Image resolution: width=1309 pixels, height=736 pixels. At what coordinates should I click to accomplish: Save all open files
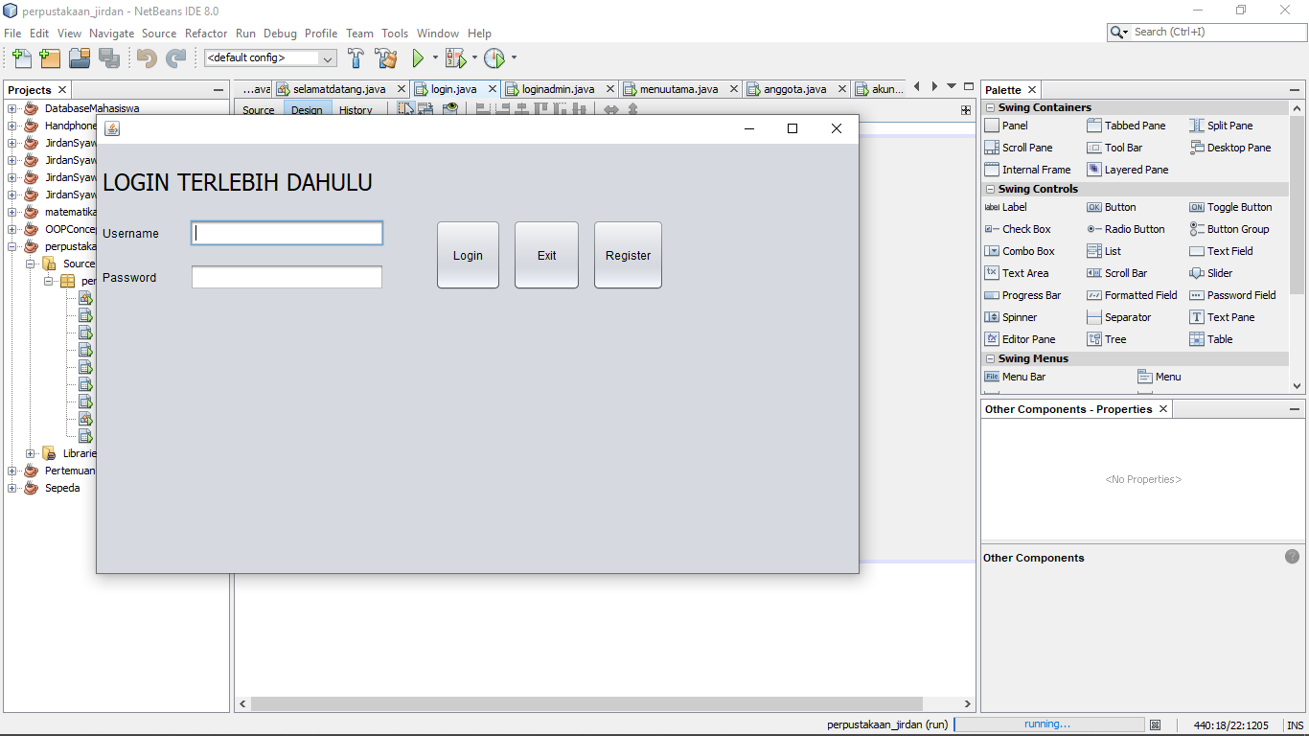click(110, 58)
